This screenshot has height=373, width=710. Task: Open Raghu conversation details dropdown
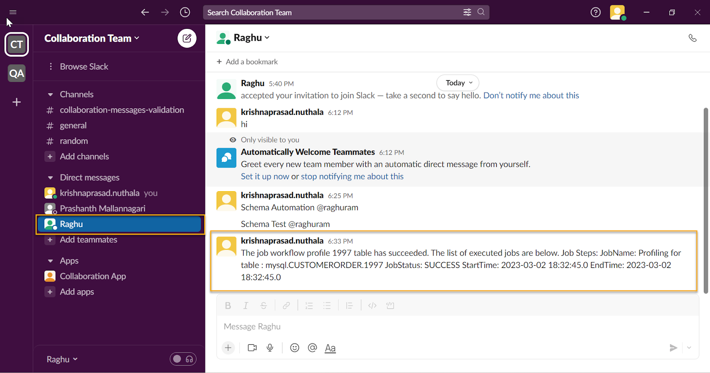[252, 38]
